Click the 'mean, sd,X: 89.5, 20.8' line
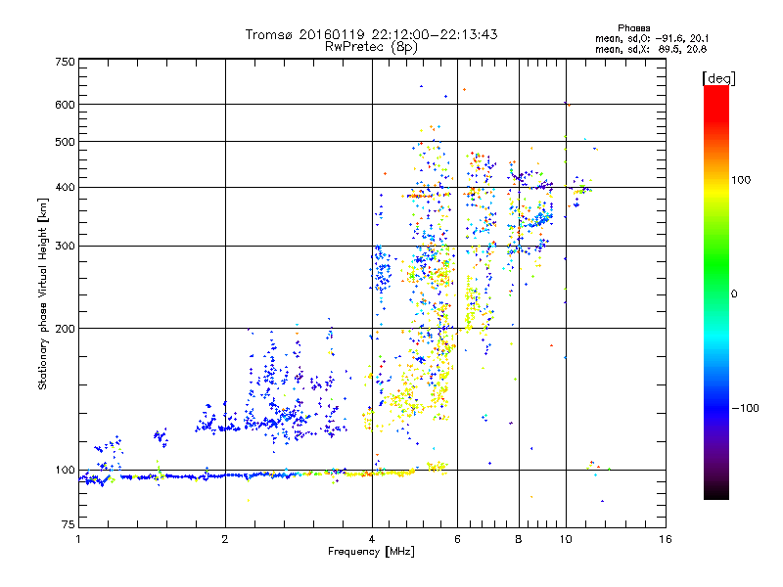The image size is (783, 587). click(x=651, y=49)
